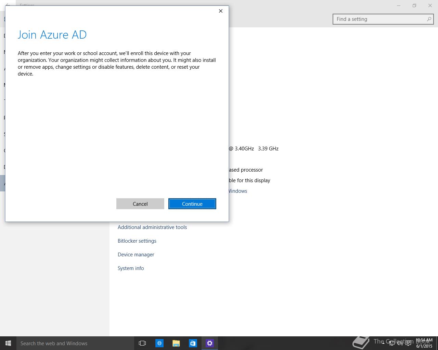Click the search magnifier in Find a setting
The width and height of the screenshot is (438, 350).
pos(429,19)
